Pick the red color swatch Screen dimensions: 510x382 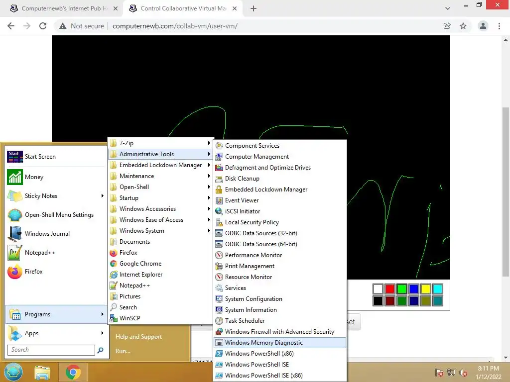tap(389, 289)
